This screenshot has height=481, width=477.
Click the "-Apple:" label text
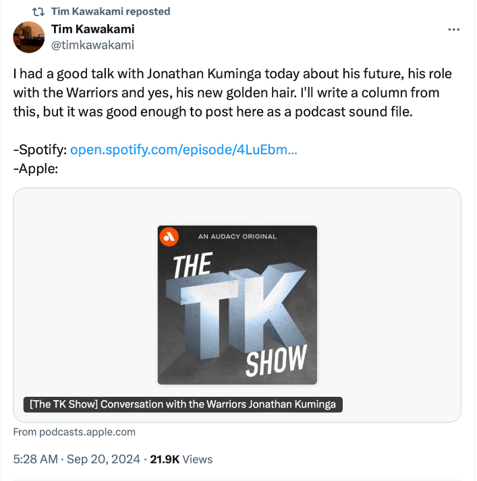click(x=36, y=167)
